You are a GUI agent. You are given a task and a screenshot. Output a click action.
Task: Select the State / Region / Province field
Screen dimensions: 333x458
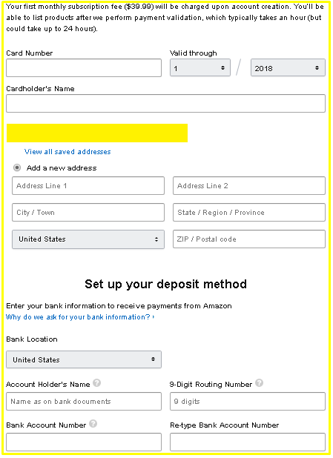(249, 213)
